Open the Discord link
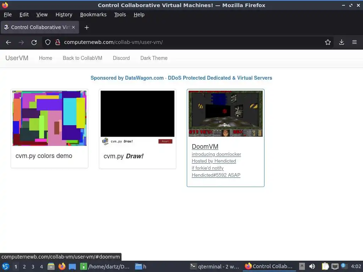363x272 pixels. [x=121, y=58]
